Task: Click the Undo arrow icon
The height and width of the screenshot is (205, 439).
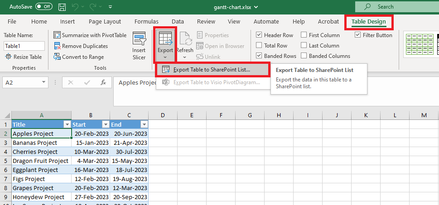Action: coord(75,7)
